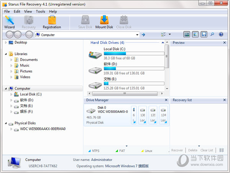Open the View menu
Image resolution: width=230 pixels, height=173 pixels.
pyautogui.click(x=28, y=12)
